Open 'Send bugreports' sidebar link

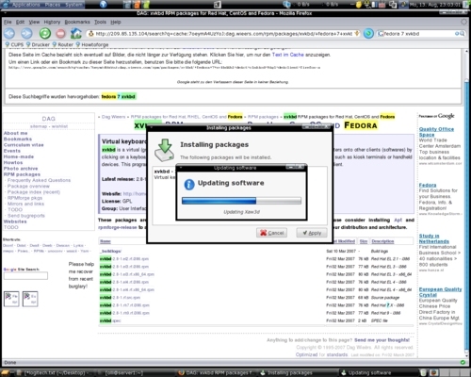tap(26, 216)
